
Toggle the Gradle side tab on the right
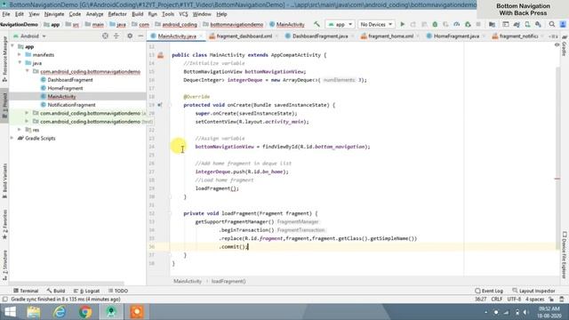565,46
